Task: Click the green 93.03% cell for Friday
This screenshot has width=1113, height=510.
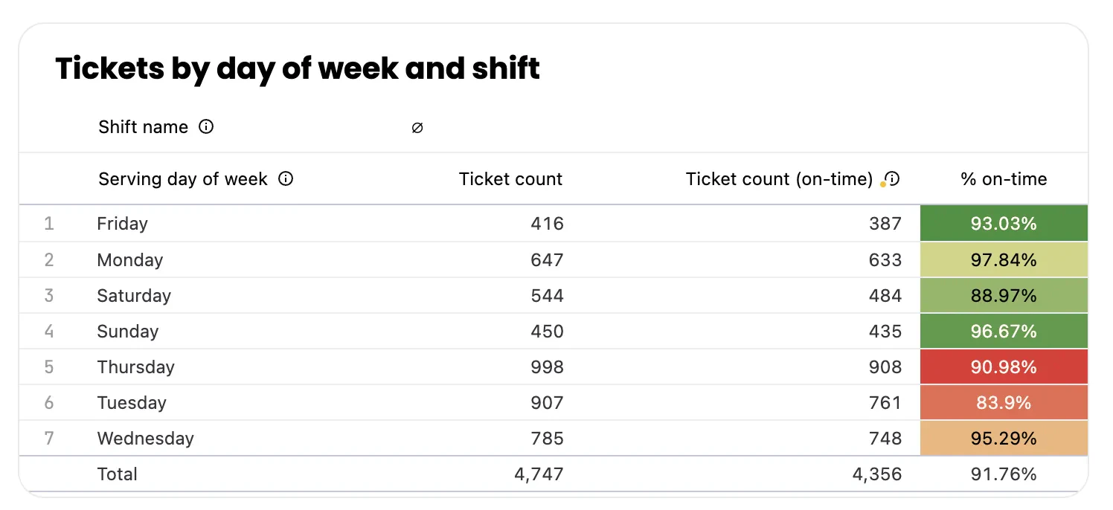Action: click(x=1003, y=223)
